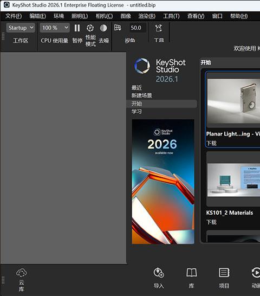Open the 相机(C) menu
The height and width of the screenshot is (296, 260).
[x=104, y=16]
